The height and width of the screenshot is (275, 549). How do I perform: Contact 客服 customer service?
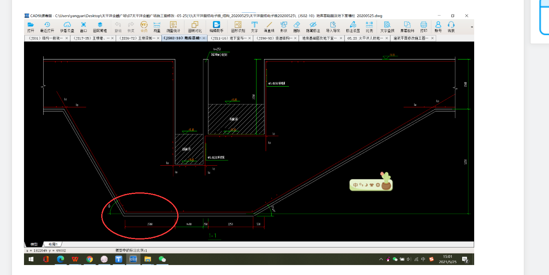[451, 27]
